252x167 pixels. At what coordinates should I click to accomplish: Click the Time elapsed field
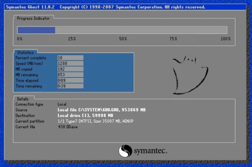pyautogui.click(x=71, y=80)
